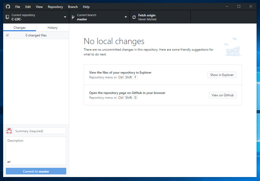Click the branch icon beside master
This screenshot has width=260, height=181.
click(x=73, y=17)
